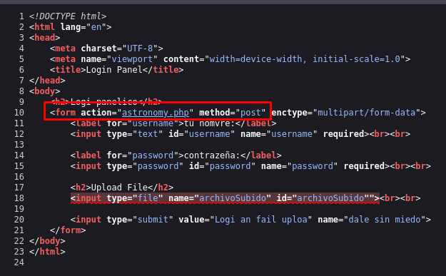Click the lang="en" attribute value
Viewport: 446px width, 276px height.
click(96, 27)
